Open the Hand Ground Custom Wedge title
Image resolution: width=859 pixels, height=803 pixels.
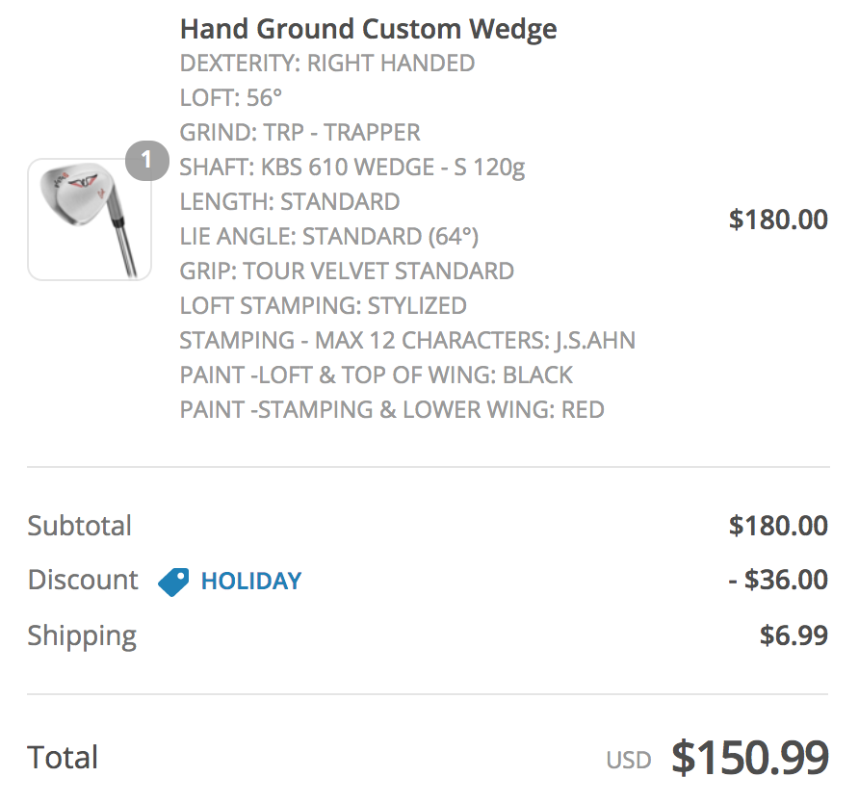point(368,29)
